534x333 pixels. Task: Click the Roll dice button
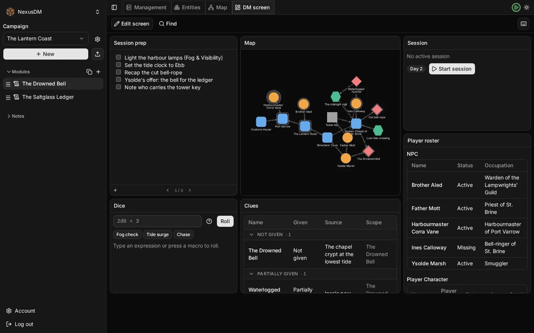(x=225, y=221)
